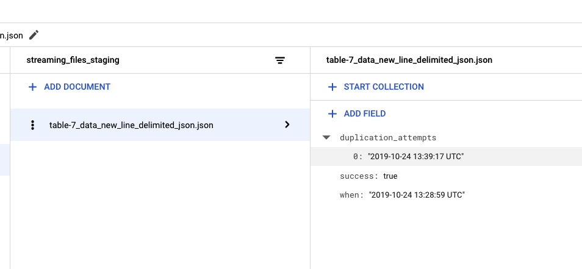
Task: Click the pencil edit icon beside the path
Action: (x=34, y=35)
